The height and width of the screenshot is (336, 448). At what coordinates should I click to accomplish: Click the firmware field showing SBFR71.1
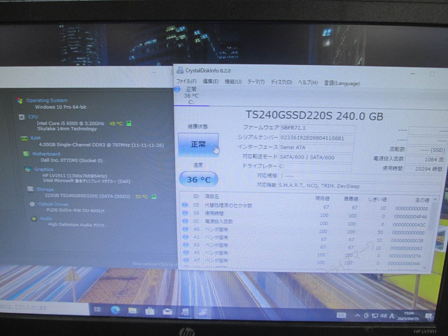[317, 128]
